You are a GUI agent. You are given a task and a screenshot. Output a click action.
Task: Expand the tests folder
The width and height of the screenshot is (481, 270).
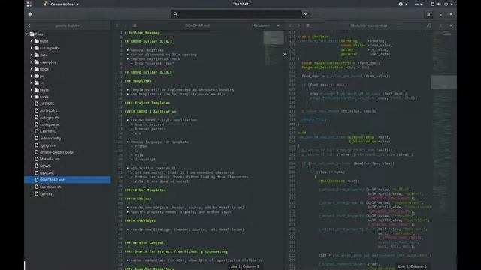[32, 90]
